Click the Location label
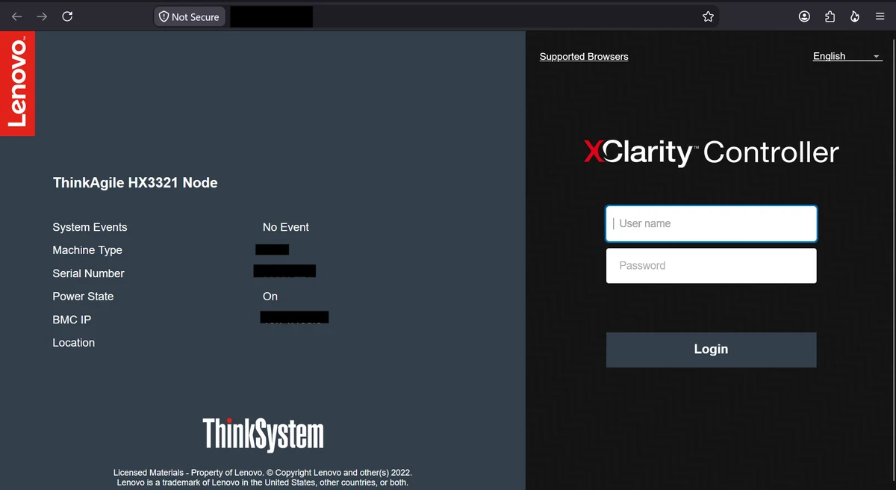 [74, 343]
